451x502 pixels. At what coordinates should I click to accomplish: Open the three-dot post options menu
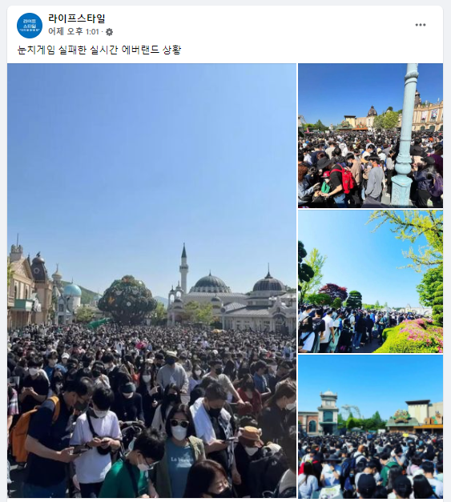pos(421,25)
